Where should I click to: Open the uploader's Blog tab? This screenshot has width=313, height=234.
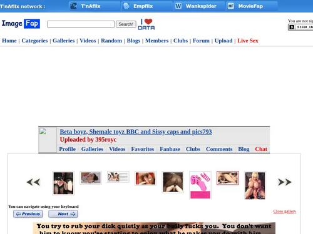(x=244, y=149)
